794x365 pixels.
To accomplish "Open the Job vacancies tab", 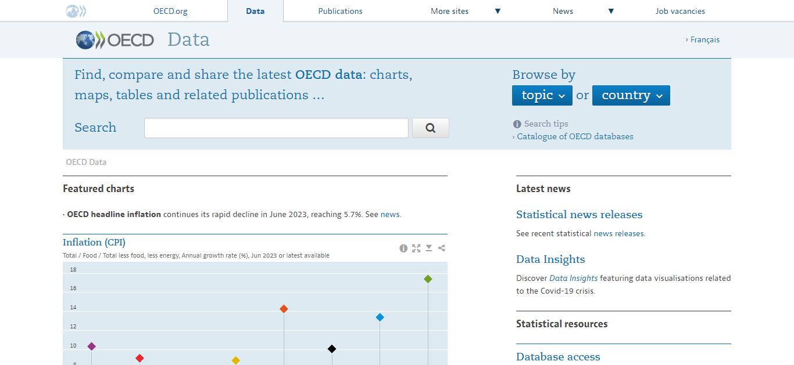I will (x=680, y=11).
